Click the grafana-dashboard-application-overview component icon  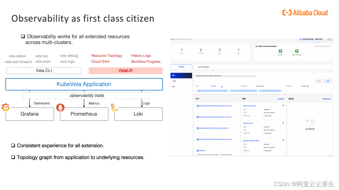pyautogui.click(x=198, y=117)
